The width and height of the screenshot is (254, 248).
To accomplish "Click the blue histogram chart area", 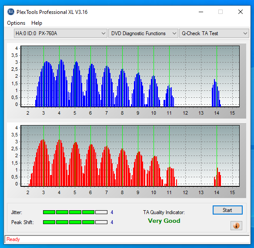I will click(x=130, y=76).
